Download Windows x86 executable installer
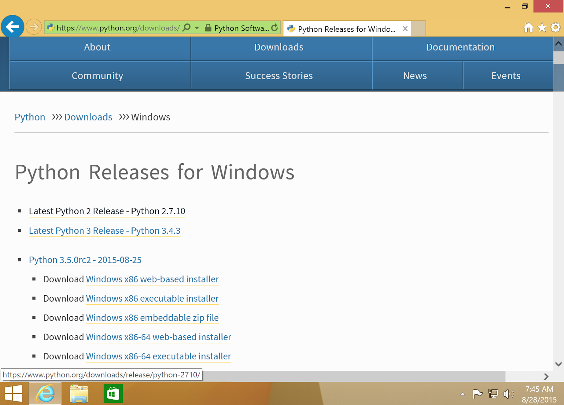 tap(152, 299)
